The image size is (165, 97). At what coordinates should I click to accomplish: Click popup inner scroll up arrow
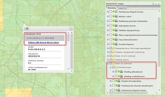[68, 33]
